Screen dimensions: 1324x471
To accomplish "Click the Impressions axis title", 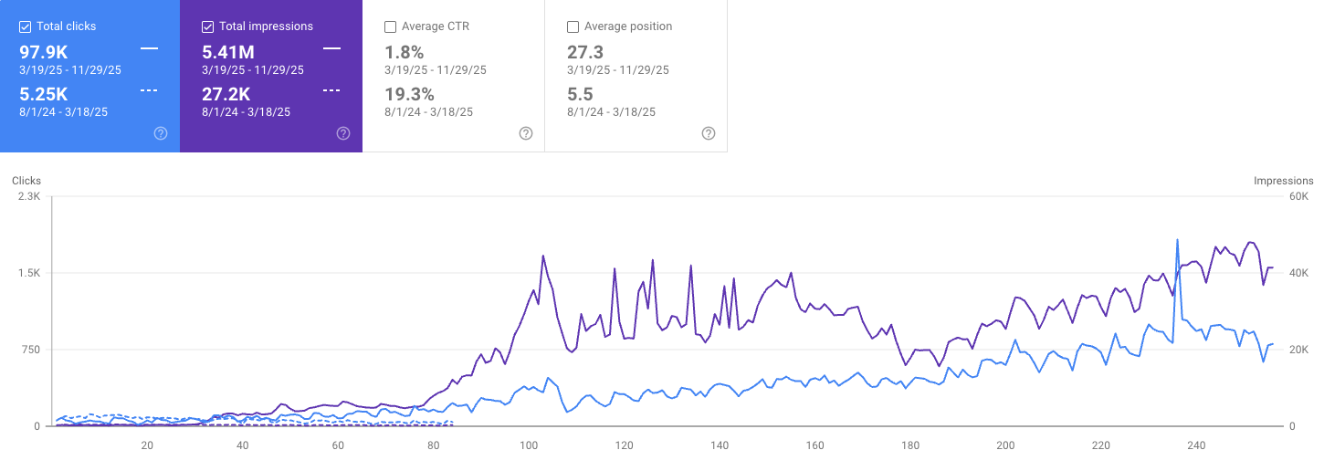I will pos(1283,181).
